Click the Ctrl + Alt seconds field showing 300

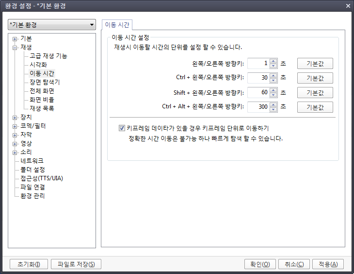tap(258, 107)
